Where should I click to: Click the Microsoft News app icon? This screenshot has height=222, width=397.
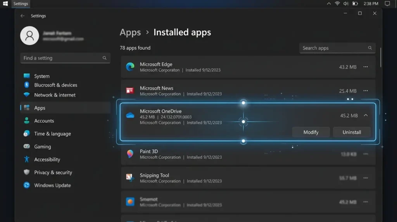[x=130, y=90]
